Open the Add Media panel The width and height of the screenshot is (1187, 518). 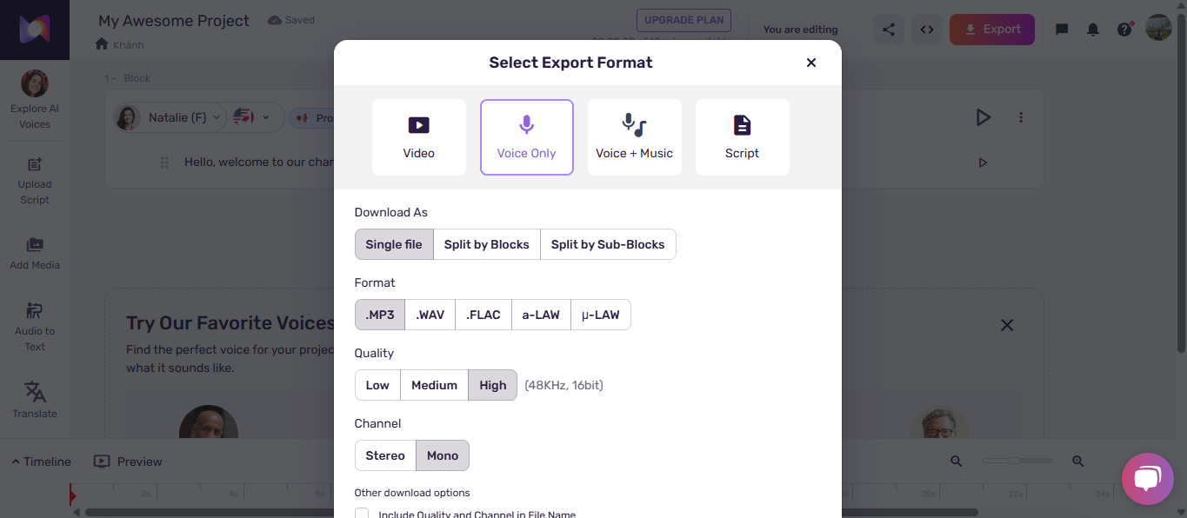[35, 254]
